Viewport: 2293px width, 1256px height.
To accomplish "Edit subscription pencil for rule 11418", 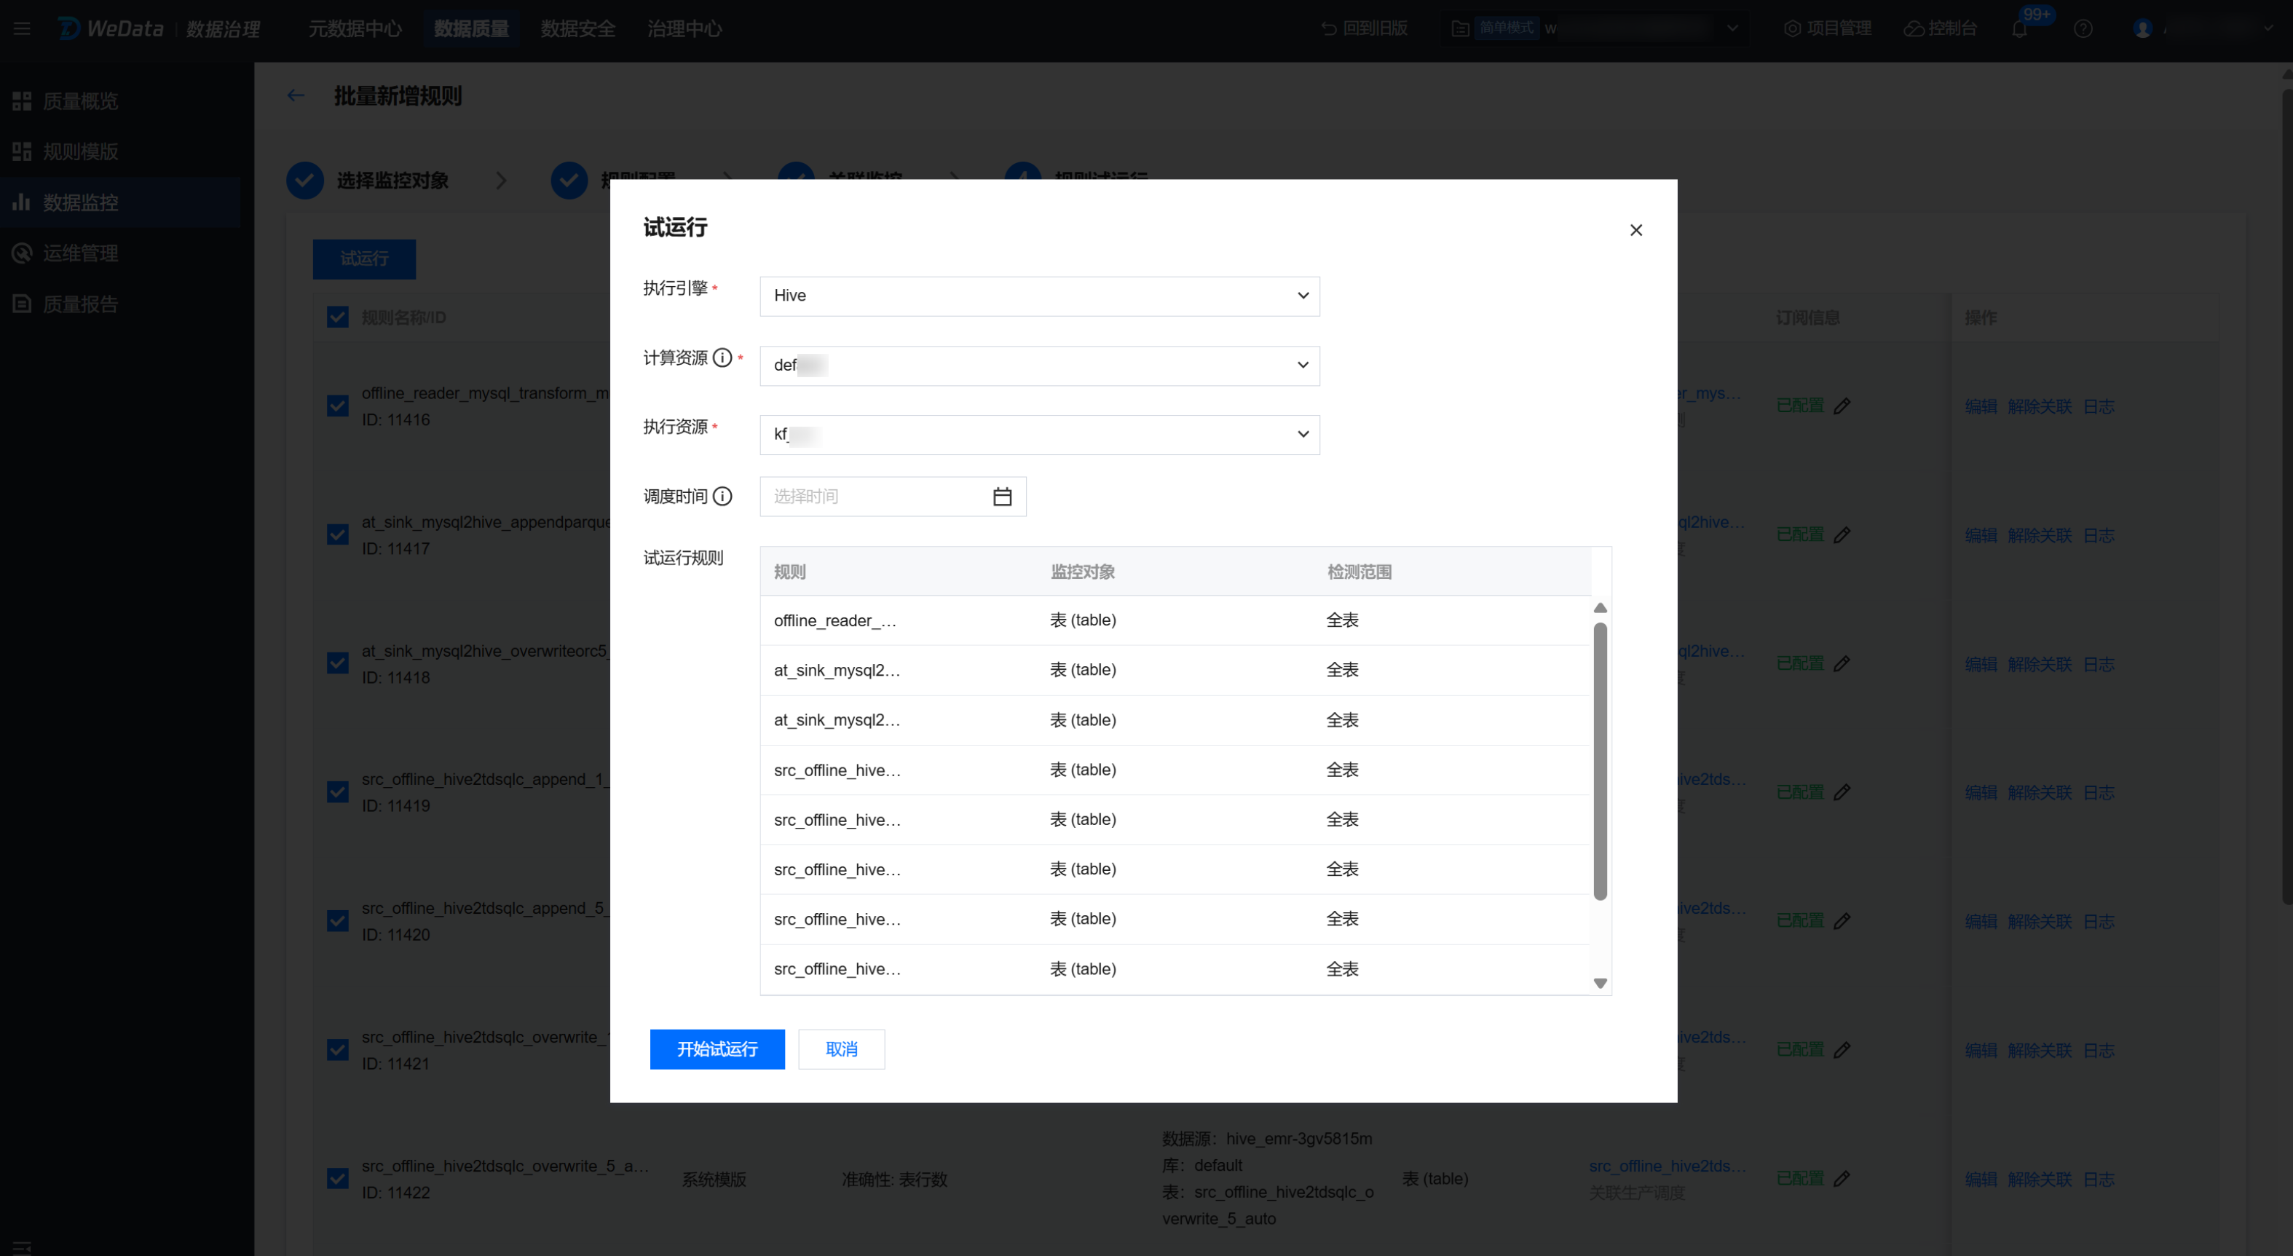I will tap(1842, 663).
